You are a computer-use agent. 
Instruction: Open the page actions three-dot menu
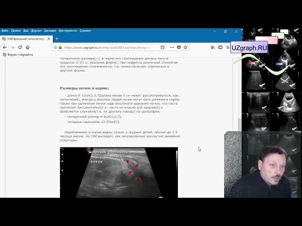click(172, 47)
